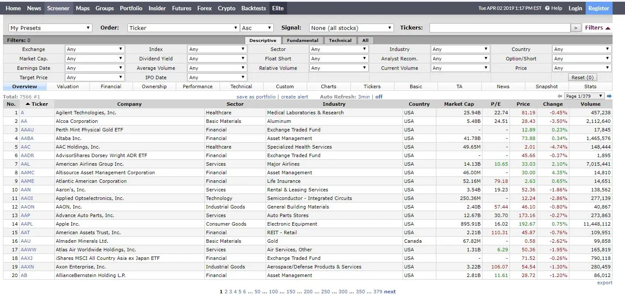
Task: Select the Ownership view tab
Action: 154,86
